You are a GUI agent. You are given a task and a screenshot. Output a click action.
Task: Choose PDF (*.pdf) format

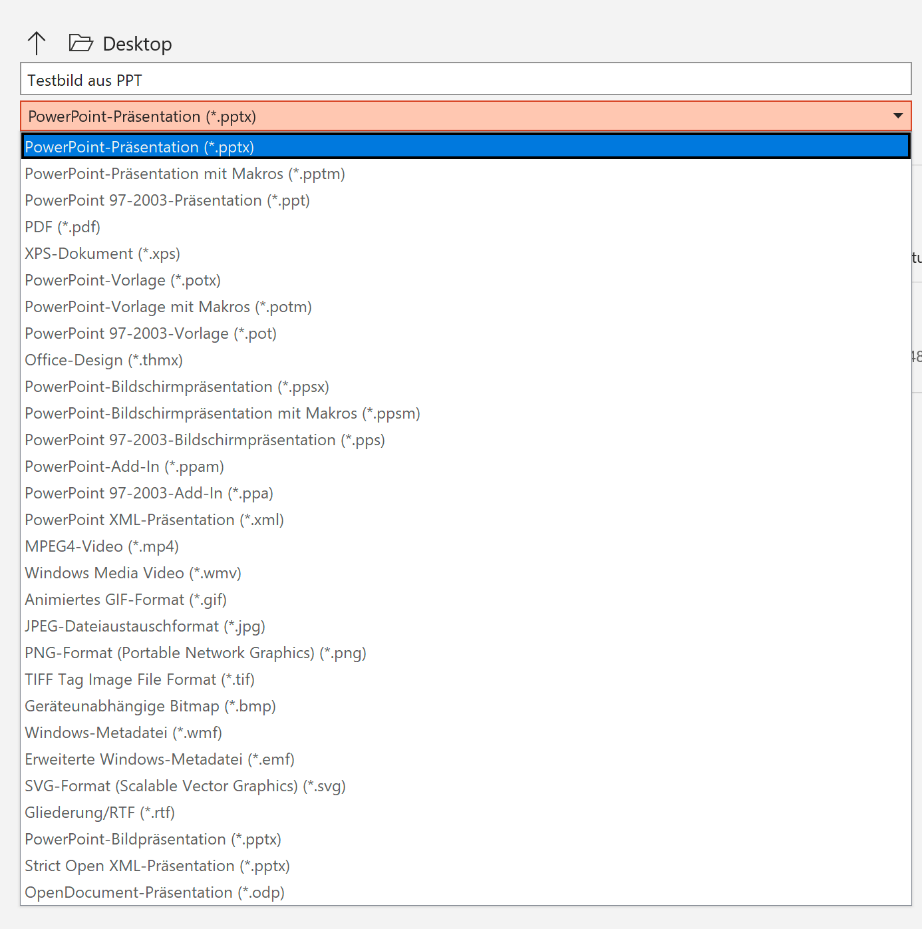click(466, 227)
